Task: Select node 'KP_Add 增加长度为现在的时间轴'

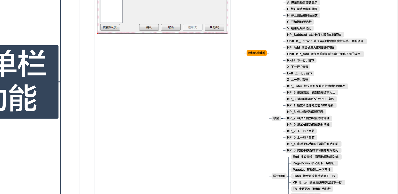Action: pos(311,48)
